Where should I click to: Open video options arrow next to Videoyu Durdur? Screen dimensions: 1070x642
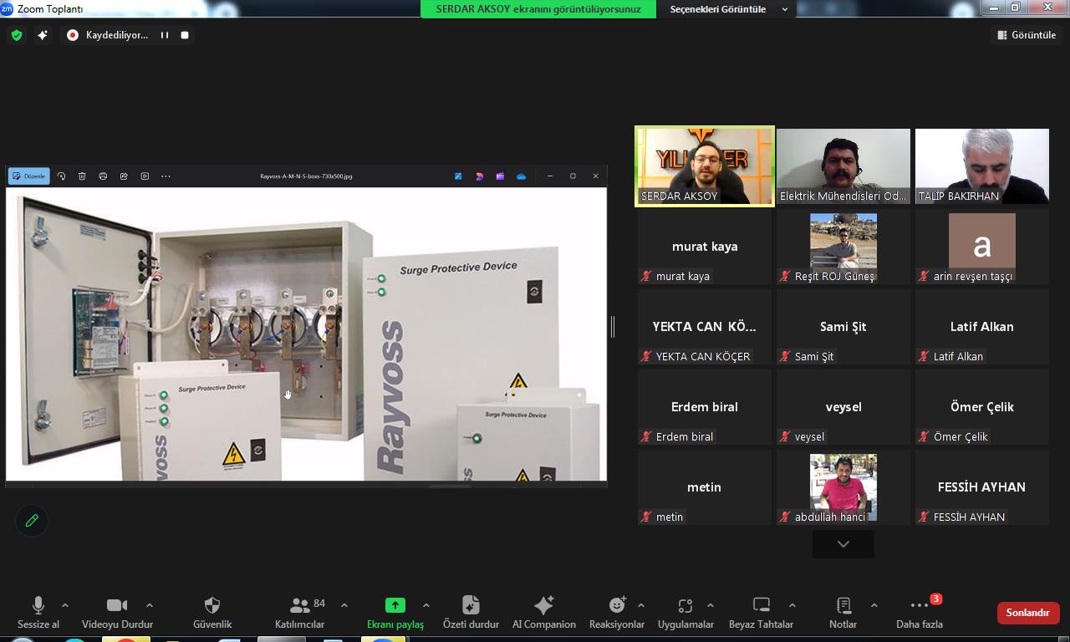(x=150, y=605)
